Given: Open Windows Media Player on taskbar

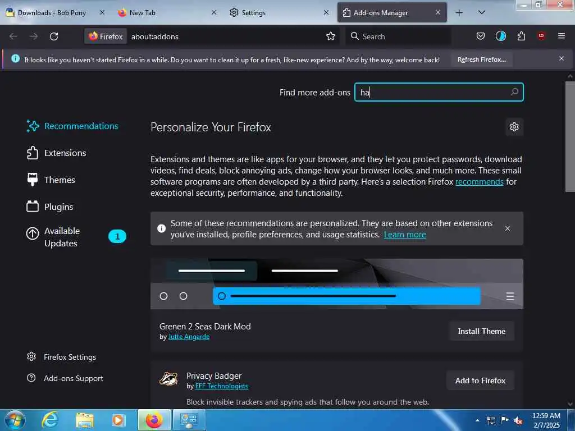Looking at the screenshot, I should point(118,420).
